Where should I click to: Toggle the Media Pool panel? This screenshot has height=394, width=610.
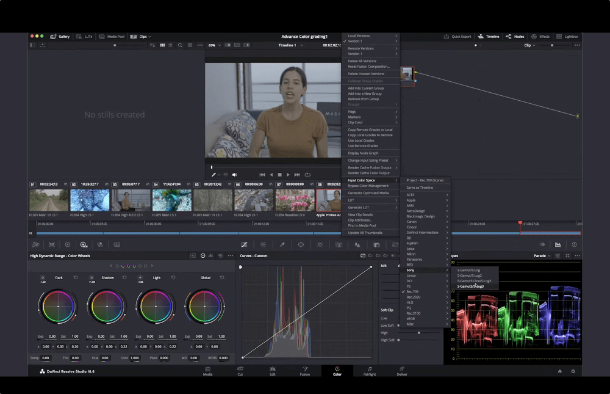pyautogui.click(x=112, y=37)
